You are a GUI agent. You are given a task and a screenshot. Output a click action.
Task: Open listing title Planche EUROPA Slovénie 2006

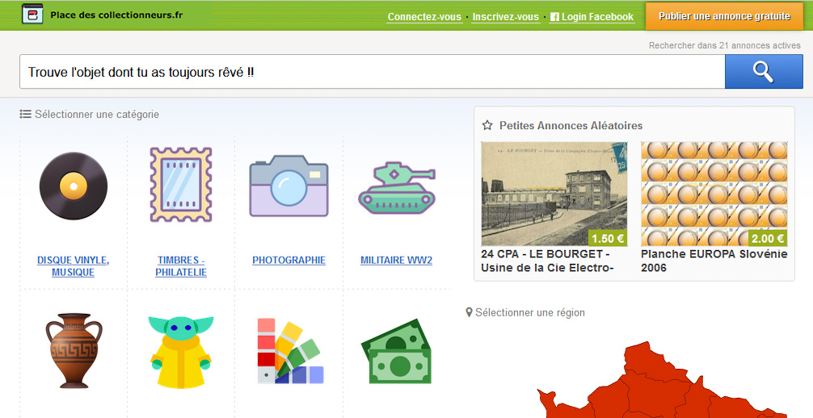pyautogui.click(x=714, y=261)
